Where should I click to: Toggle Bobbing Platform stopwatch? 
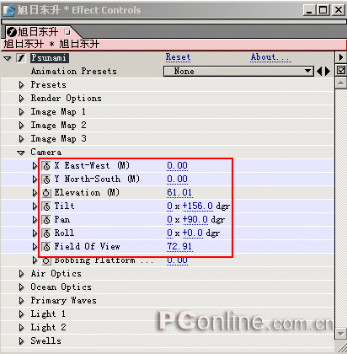click(46, 260)
